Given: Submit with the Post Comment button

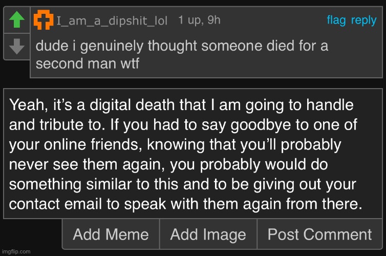Looking at the screenshot, I should tap(319, 234).
